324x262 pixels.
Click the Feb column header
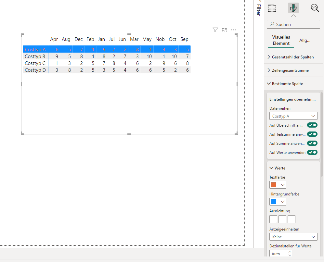tap(90, 39)
